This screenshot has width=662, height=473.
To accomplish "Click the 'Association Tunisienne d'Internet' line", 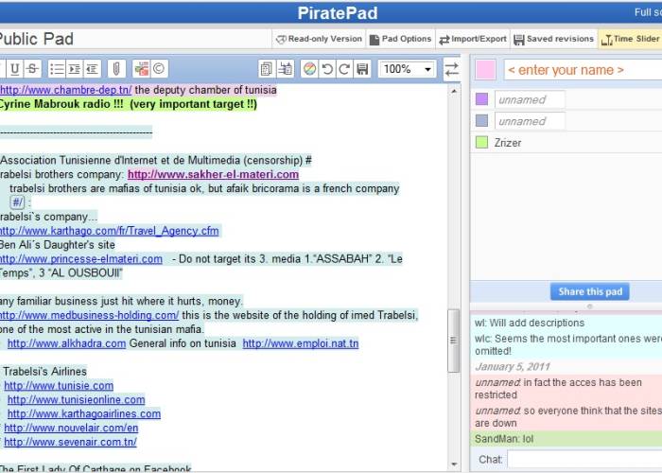I will 156,161.
